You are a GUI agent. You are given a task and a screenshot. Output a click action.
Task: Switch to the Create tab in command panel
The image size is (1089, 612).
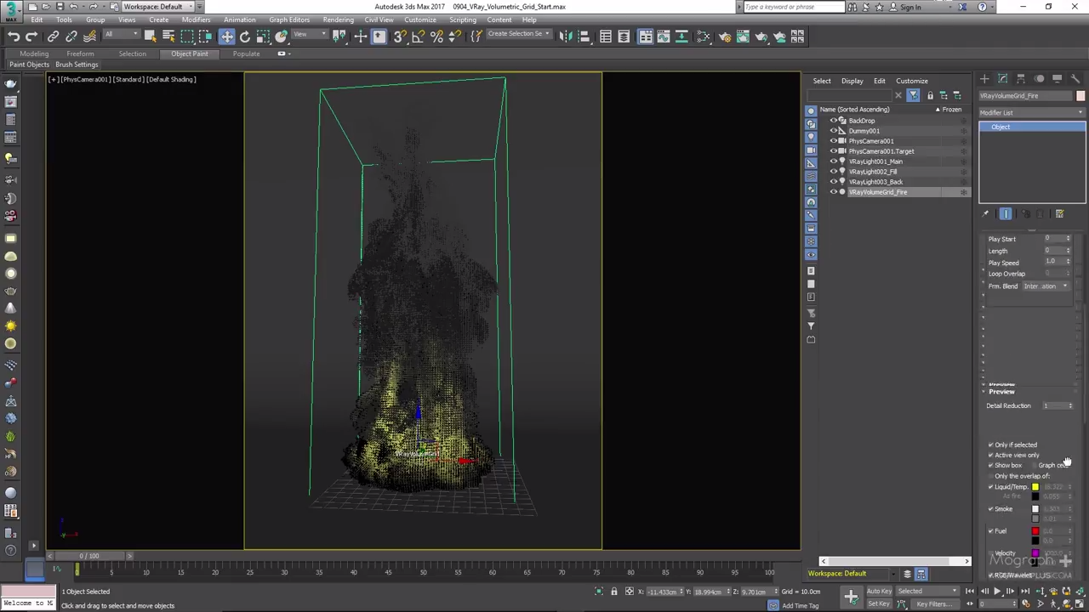[x=984, y=79]
